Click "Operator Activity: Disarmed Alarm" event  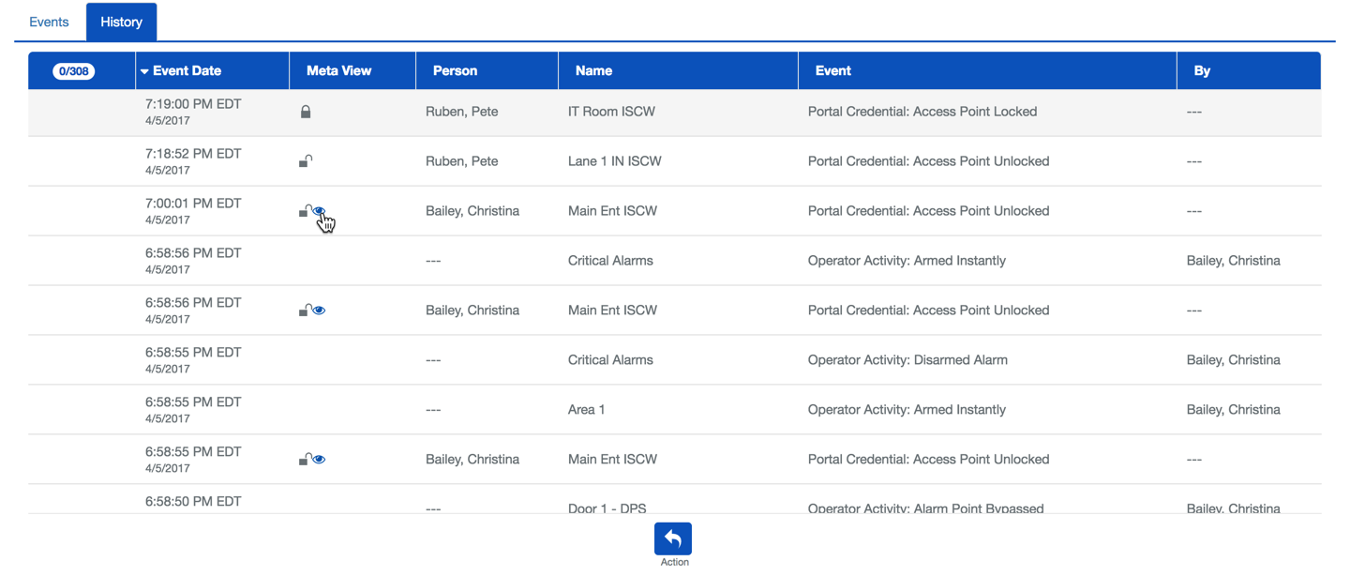pos(907,360)
